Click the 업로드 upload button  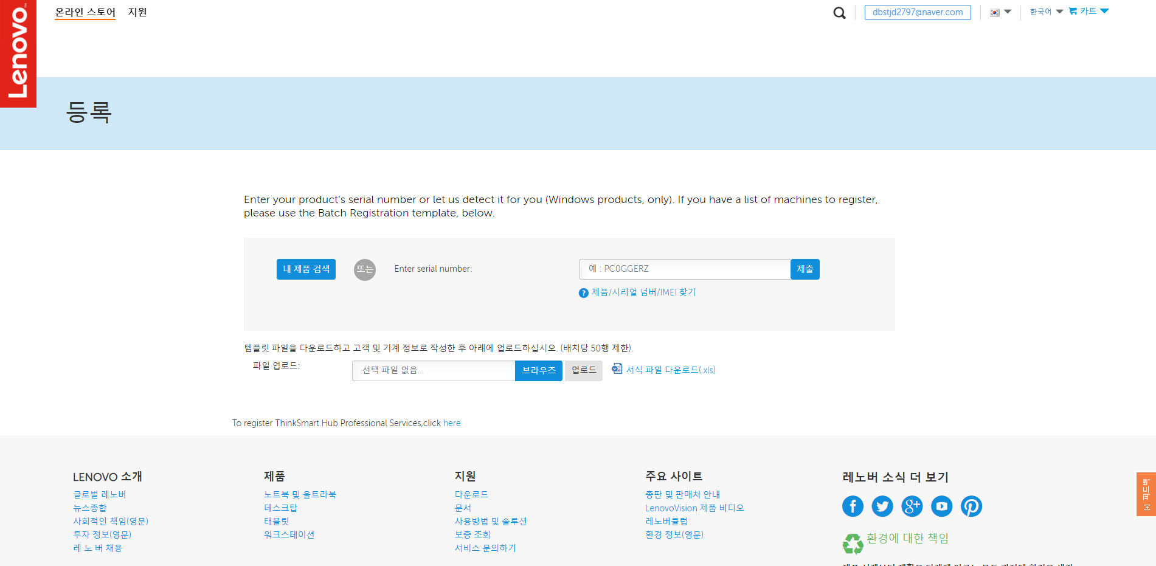point(584,371)
